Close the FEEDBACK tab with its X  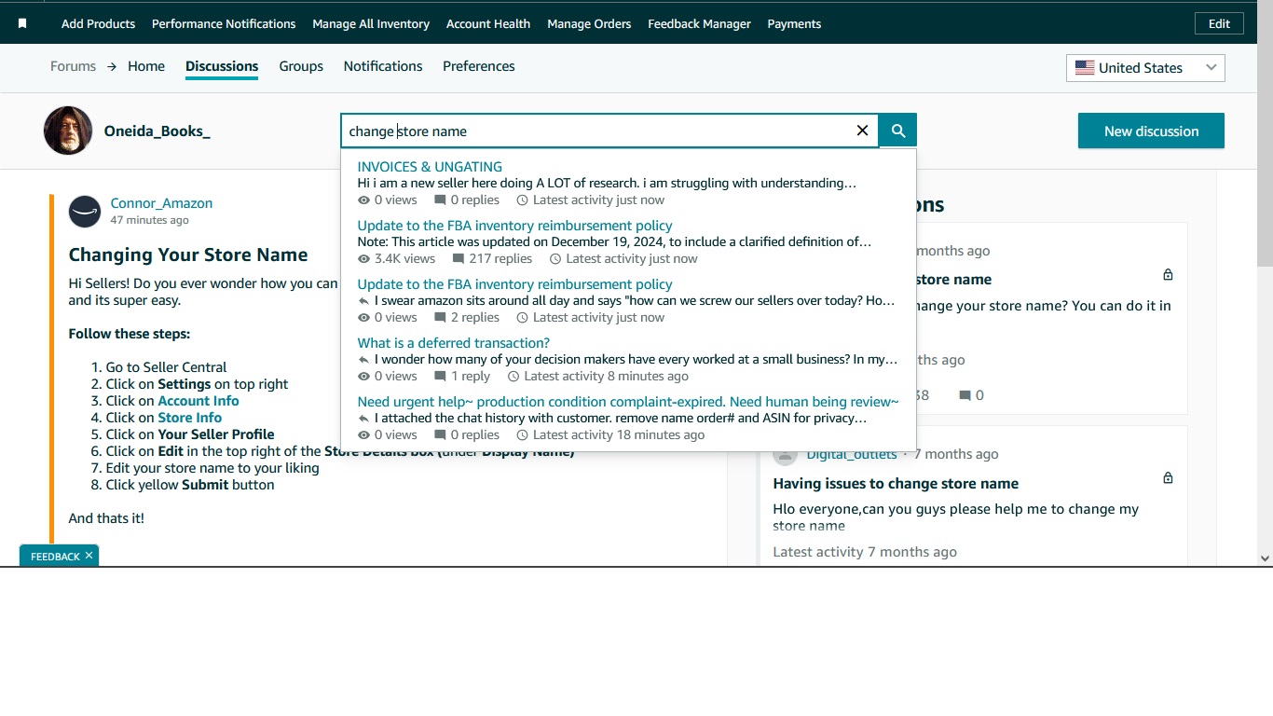coord(89,556)
